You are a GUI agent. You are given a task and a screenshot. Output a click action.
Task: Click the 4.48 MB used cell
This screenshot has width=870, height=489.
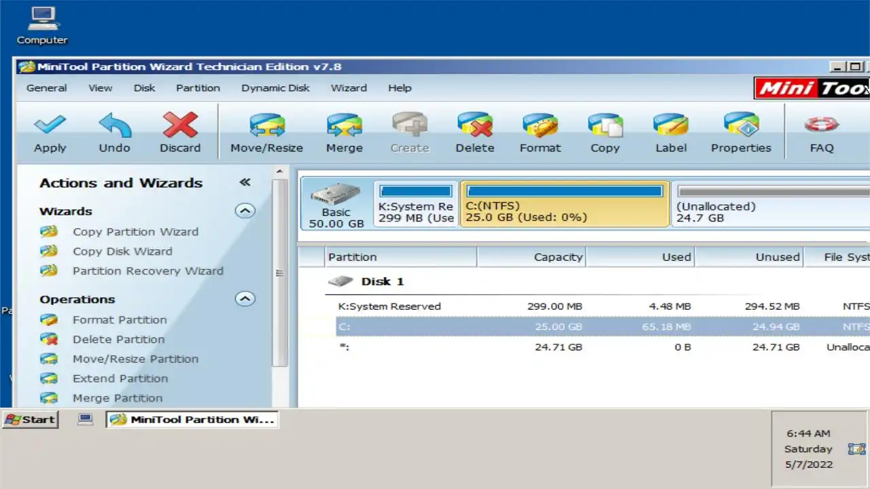click(669, 306)
